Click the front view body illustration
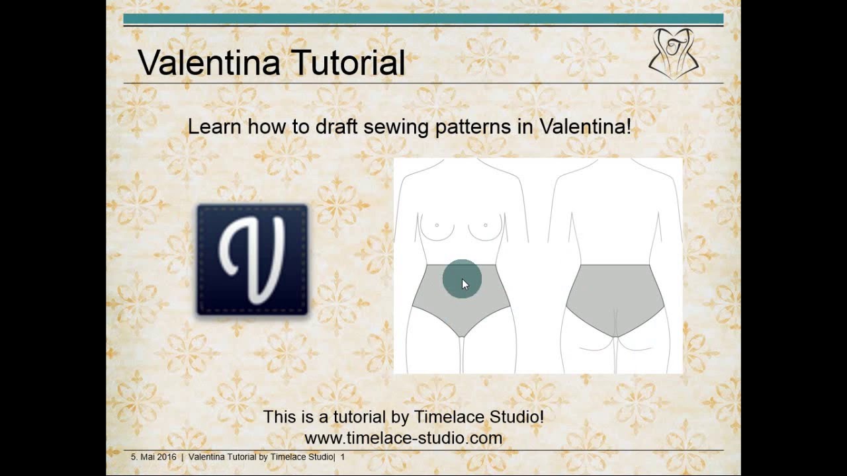 tap(462, 266)
